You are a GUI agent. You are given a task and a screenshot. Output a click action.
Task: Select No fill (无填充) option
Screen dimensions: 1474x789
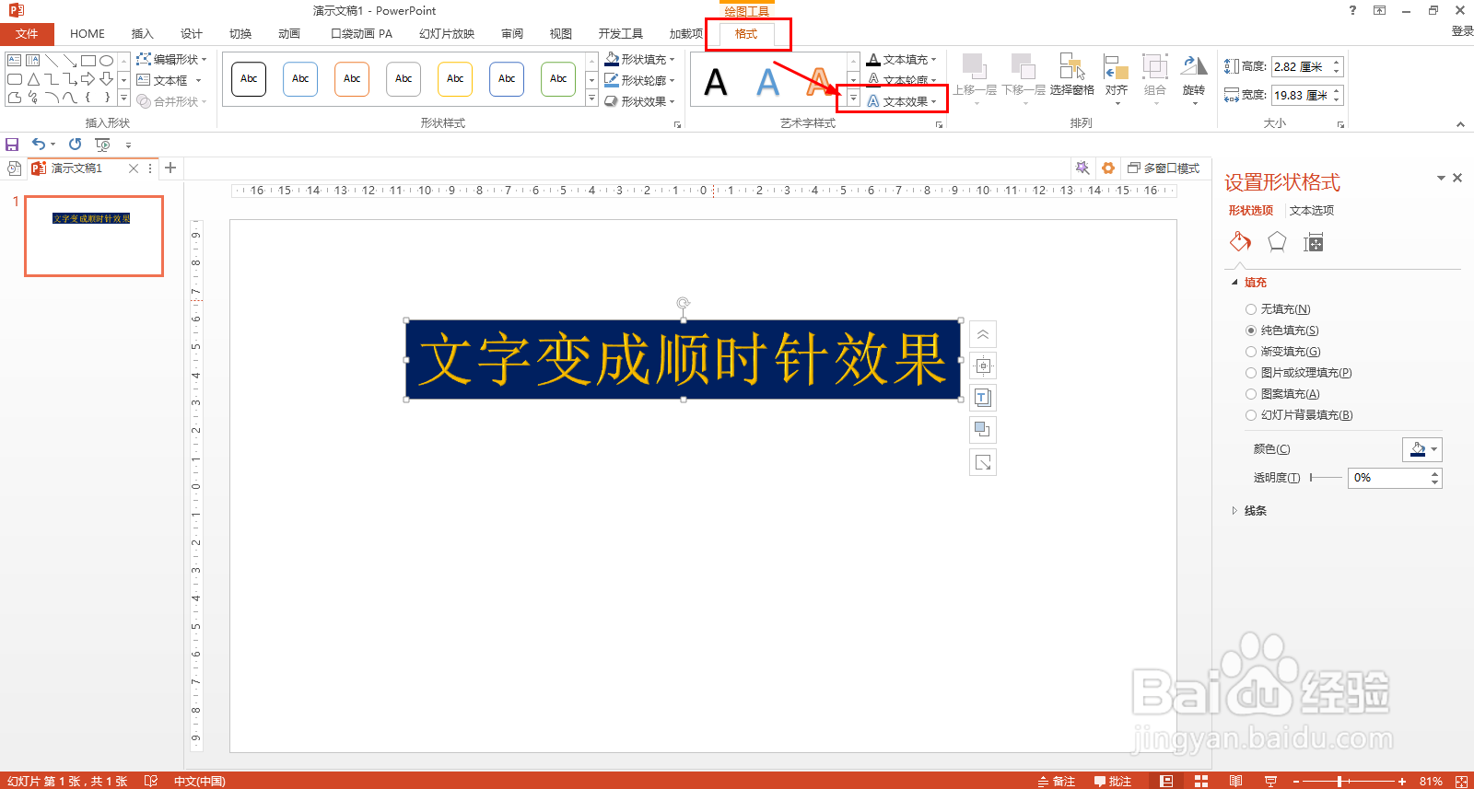point(1278,309)
